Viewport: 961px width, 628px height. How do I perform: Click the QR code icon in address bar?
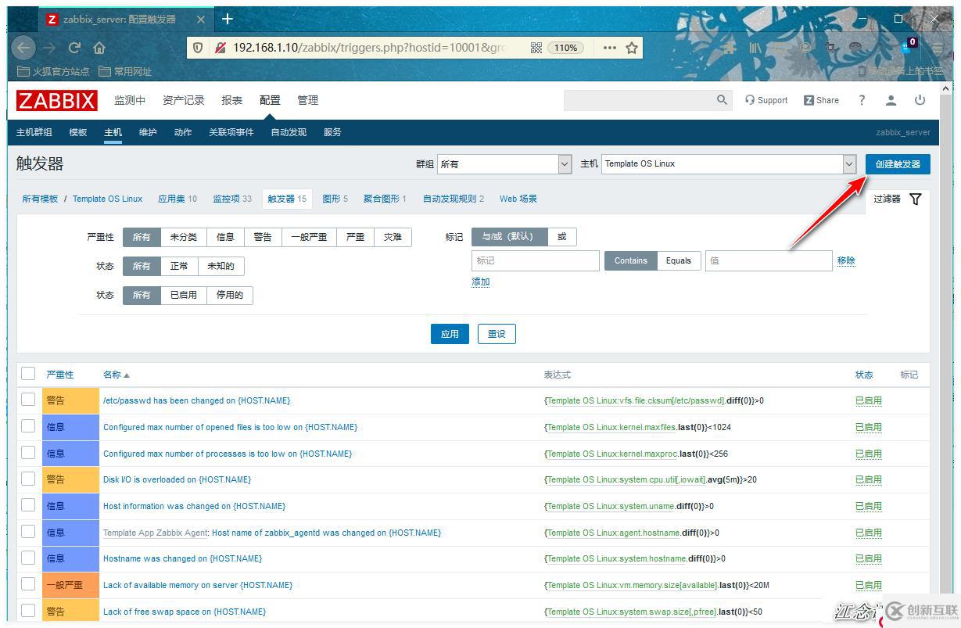[x=536, y=48]
